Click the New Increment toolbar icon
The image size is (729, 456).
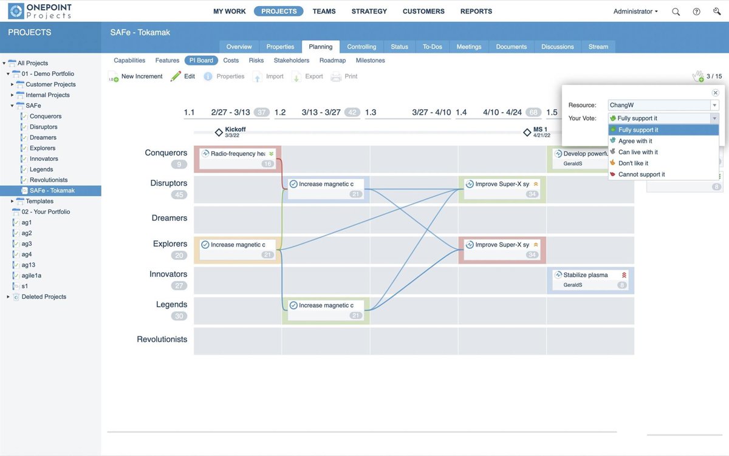(x=114, y=77)
